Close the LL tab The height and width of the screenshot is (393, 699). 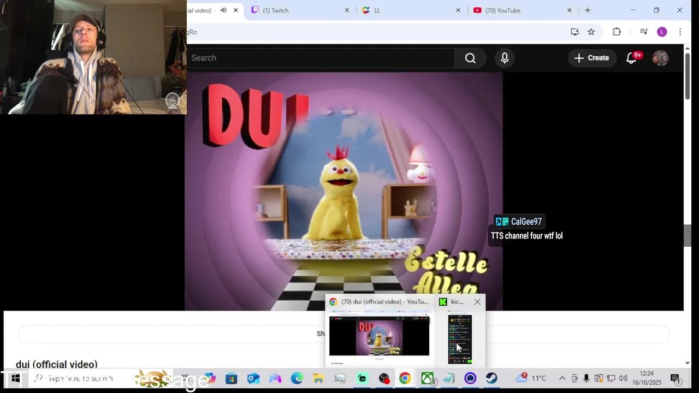coord(458,10)
